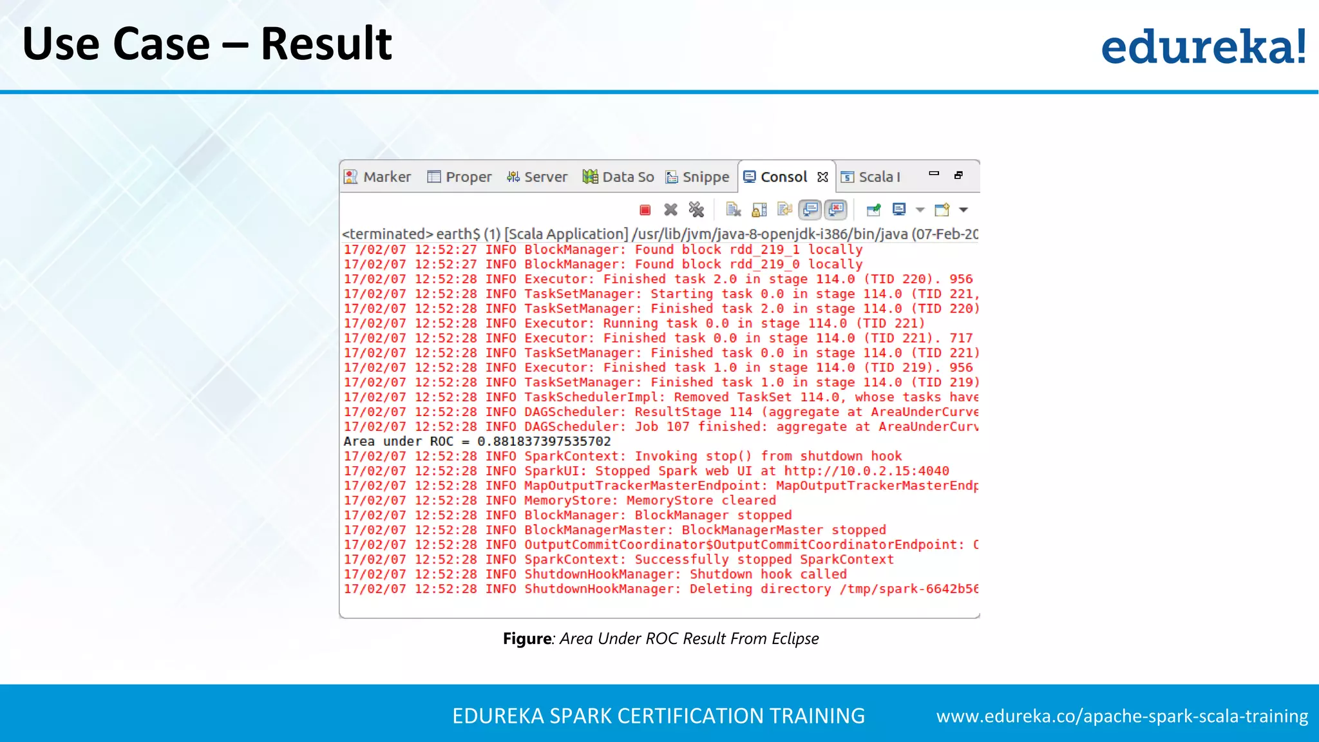Viewport: 1319px width, 742px height.
Task: Open the Proper (Properties) tab
Action: pyautogui.click(x=459, y=177)
